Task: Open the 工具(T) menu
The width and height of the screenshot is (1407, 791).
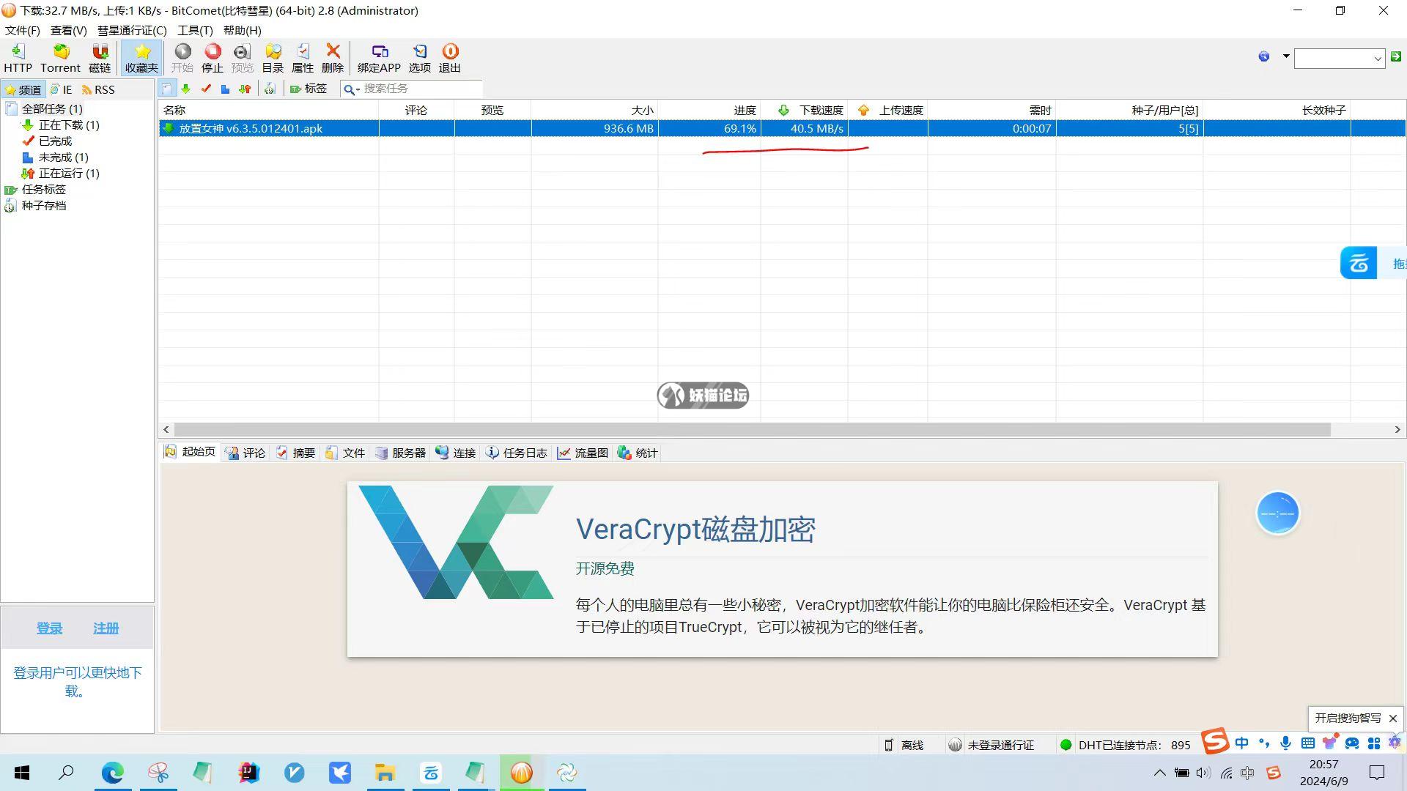Action: coord(195,30)
